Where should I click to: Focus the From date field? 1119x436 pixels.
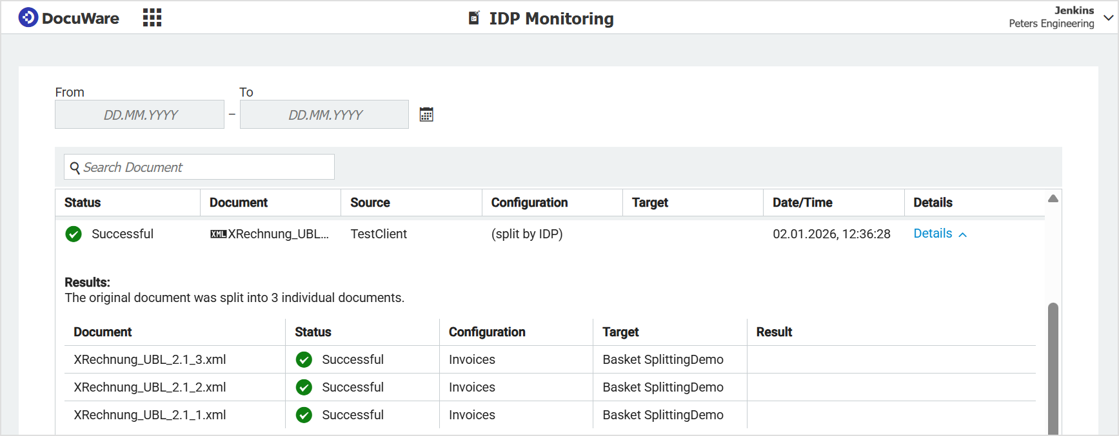[x=140, y=115]
